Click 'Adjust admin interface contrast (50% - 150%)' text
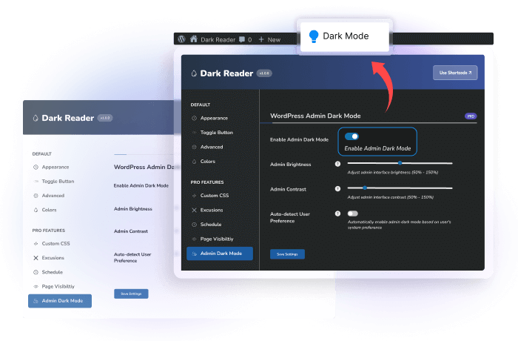Screen dimensions: 518x341 (391, 197)
